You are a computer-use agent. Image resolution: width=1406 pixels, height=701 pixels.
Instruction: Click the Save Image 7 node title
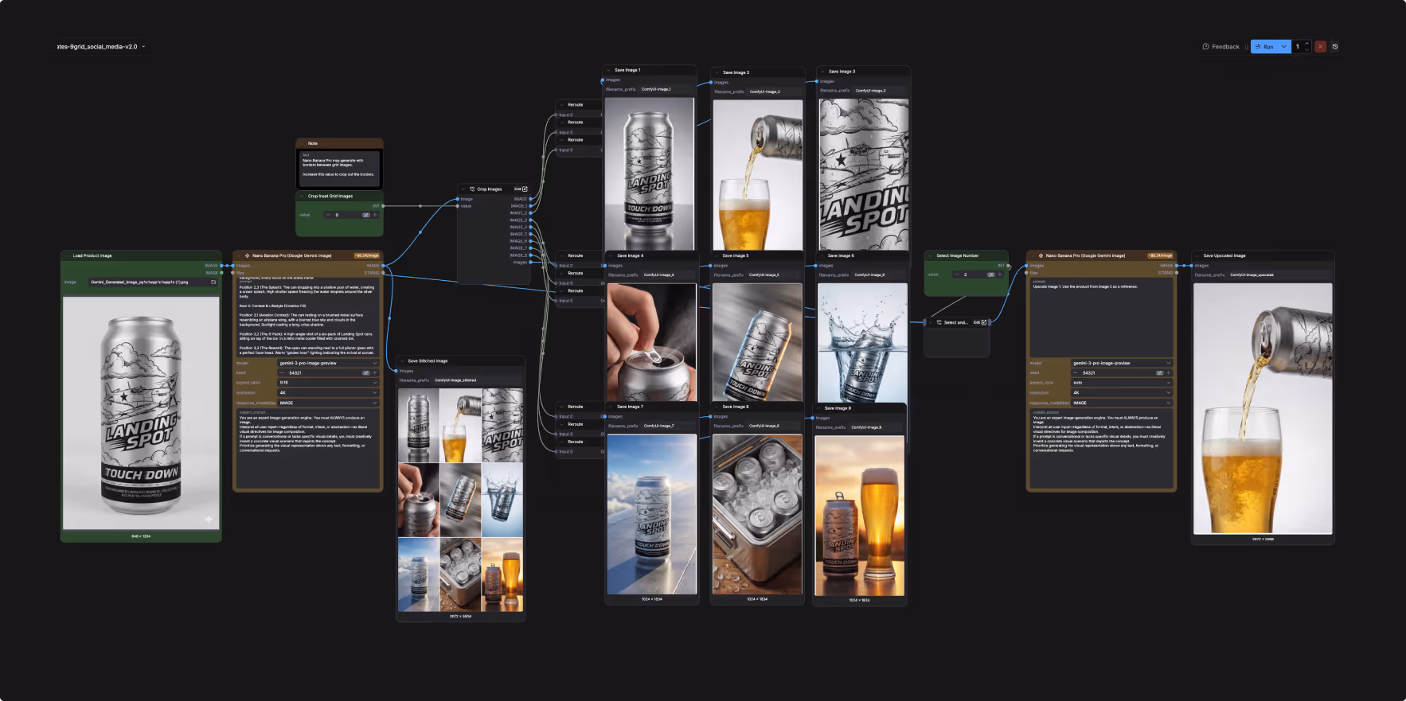point(630,407)
